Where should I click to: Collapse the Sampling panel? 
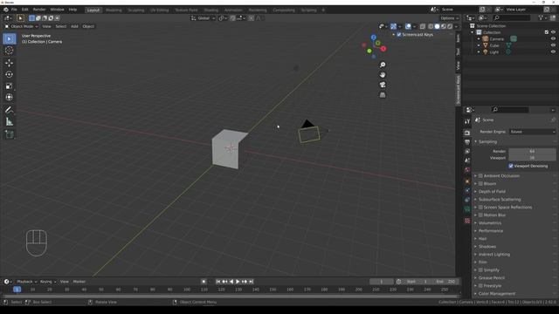[x=487, y=141]
